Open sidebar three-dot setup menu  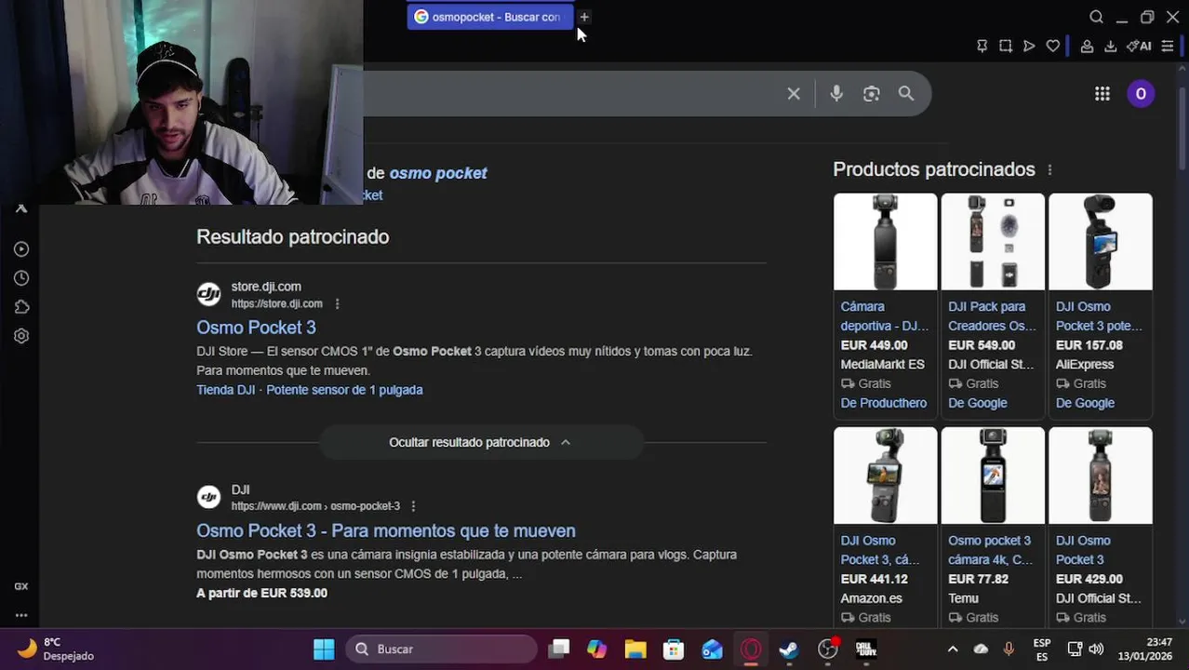point(21,615)
